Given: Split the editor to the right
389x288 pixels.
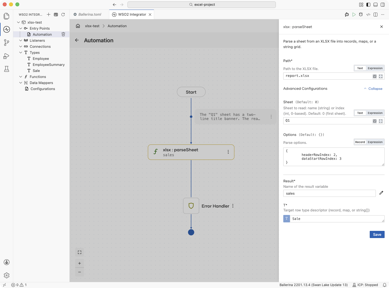Looking at the screenshot, I should (376, 15).
